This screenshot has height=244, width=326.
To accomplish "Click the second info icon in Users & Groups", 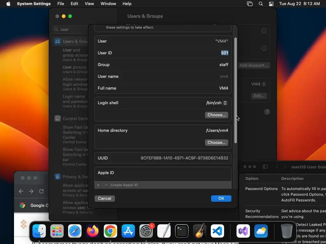I will click(264, 48).
